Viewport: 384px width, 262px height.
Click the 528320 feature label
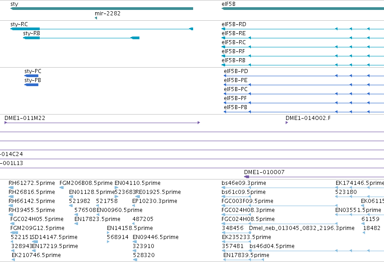tap(144, 255)
